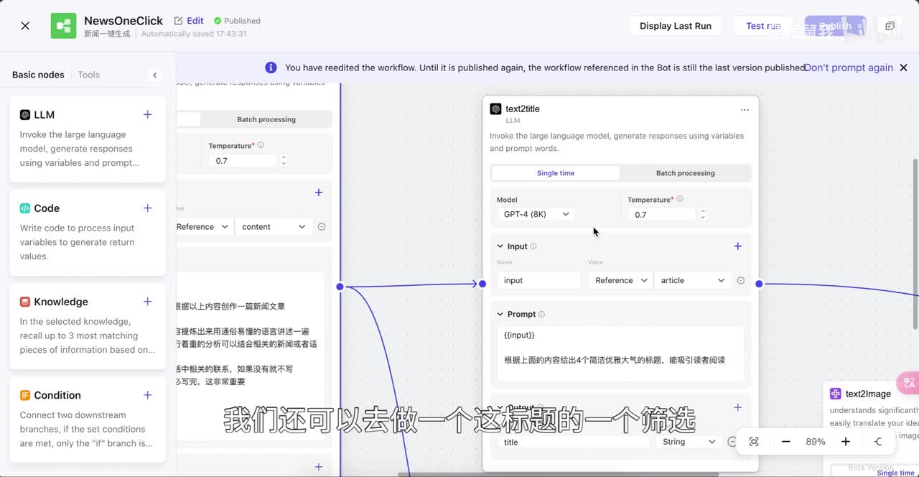
Task: Collapse the Prompt section
Action: click(500, 314)
